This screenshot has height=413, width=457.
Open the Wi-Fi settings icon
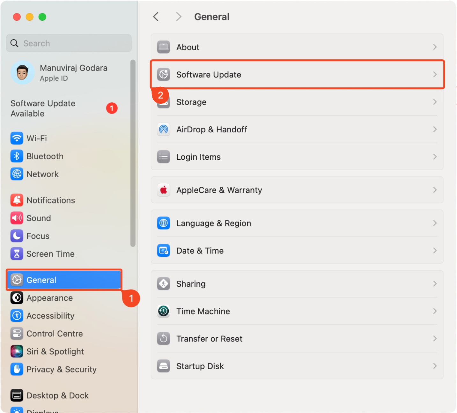(17, 138)
